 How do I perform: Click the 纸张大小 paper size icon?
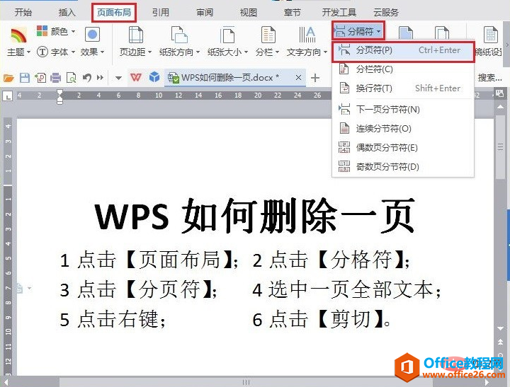coord(227,35)
